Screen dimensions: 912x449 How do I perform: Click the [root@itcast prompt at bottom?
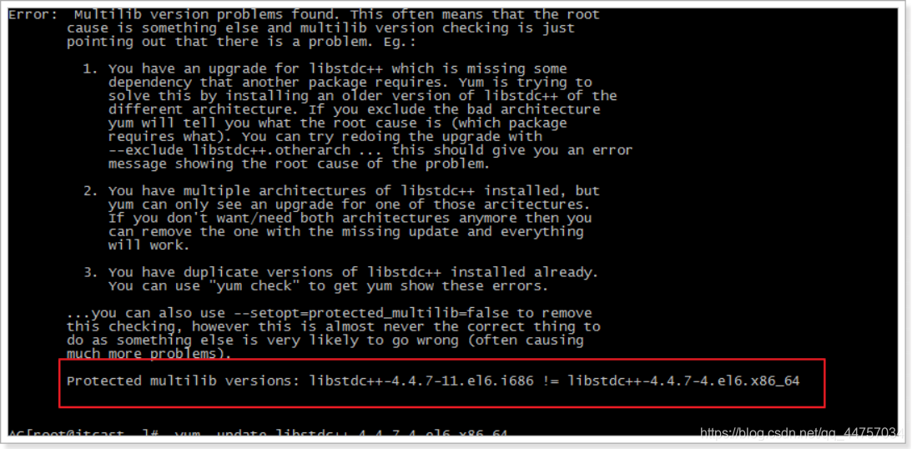point(81,435)
